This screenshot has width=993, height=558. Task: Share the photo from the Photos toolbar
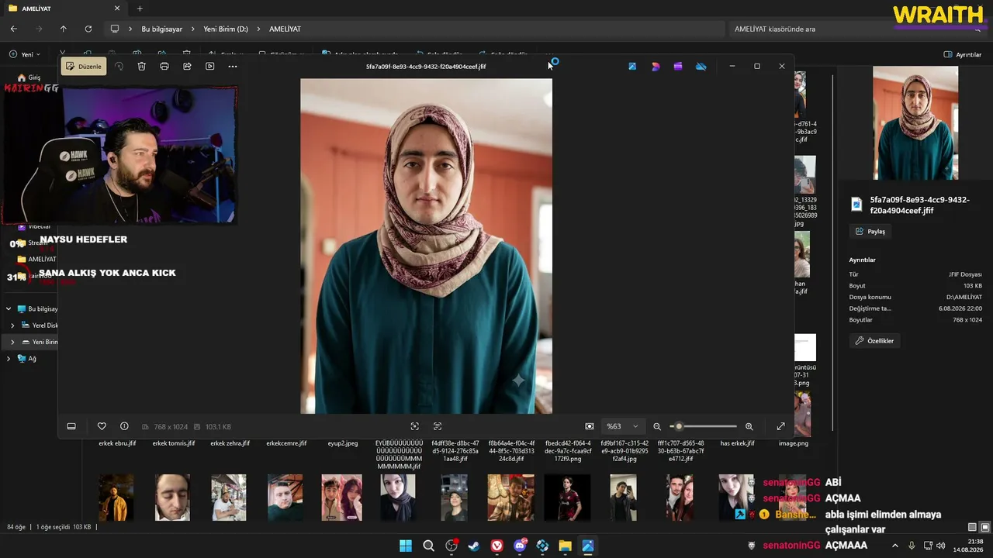click(x=187, y=67)
